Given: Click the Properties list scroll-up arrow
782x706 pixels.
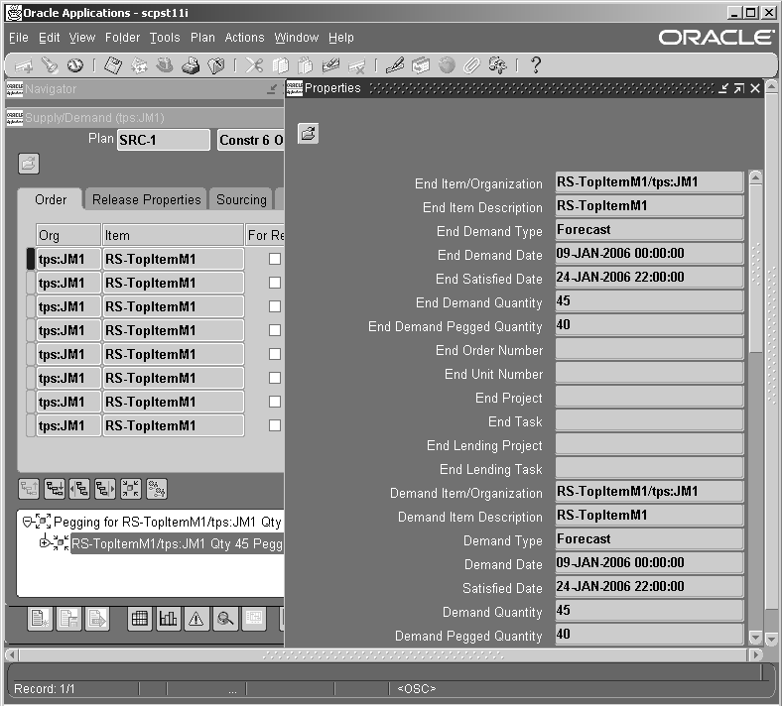Looking at the screenshot, I should click(x=755, y=177).
